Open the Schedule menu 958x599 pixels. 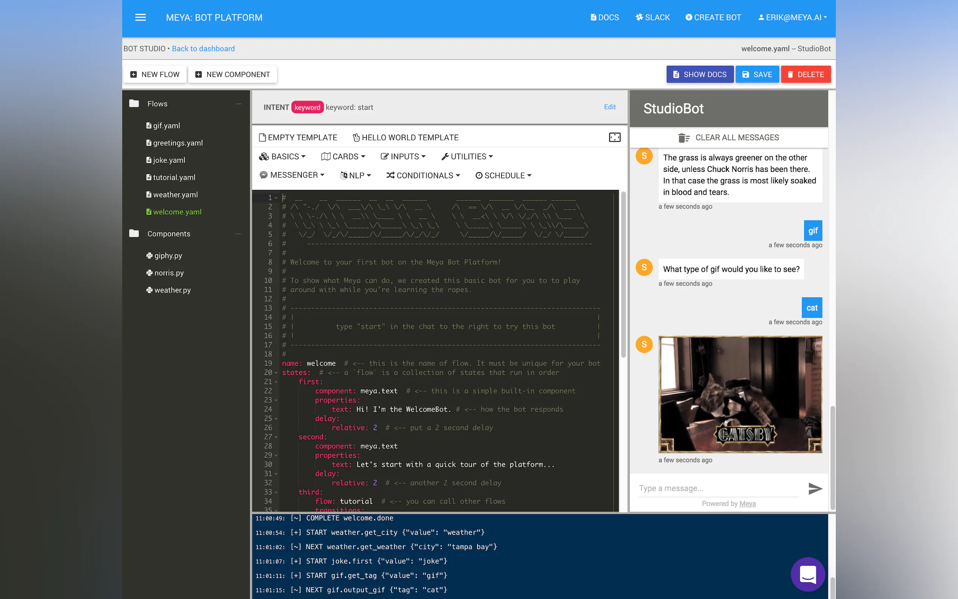tap(503, 175)
